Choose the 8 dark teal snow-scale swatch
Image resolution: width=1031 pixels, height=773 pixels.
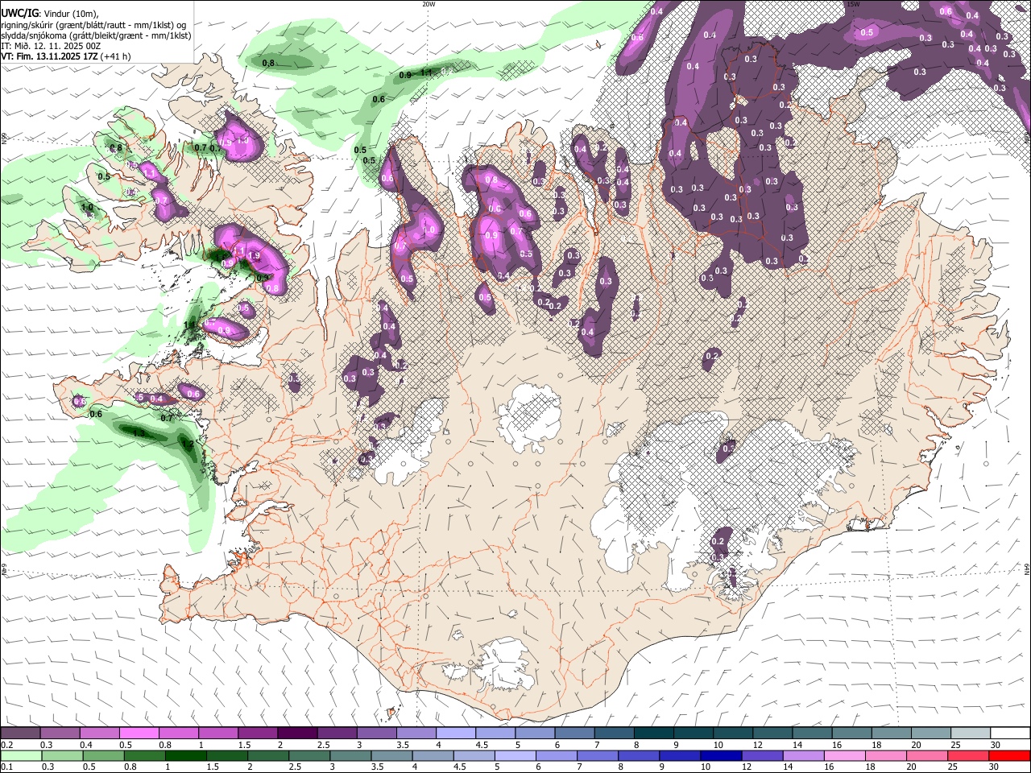click(653, 734)
